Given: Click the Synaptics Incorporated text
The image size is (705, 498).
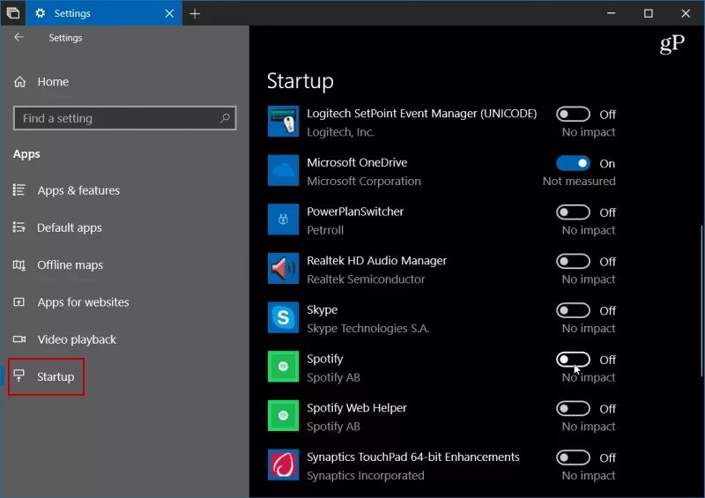Looking at the screenshot, I should [365, 475].
